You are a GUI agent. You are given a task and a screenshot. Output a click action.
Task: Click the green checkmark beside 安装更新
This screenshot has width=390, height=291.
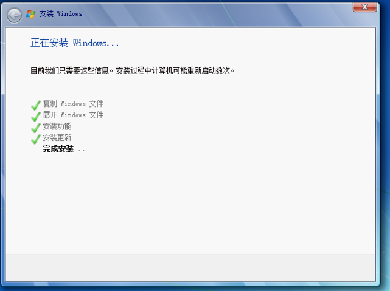(x=36, y=139)
